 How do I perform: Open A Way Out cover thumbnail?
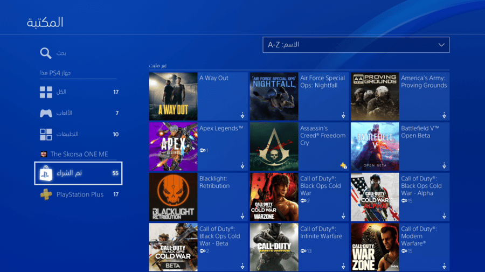[x=173, y=96]
